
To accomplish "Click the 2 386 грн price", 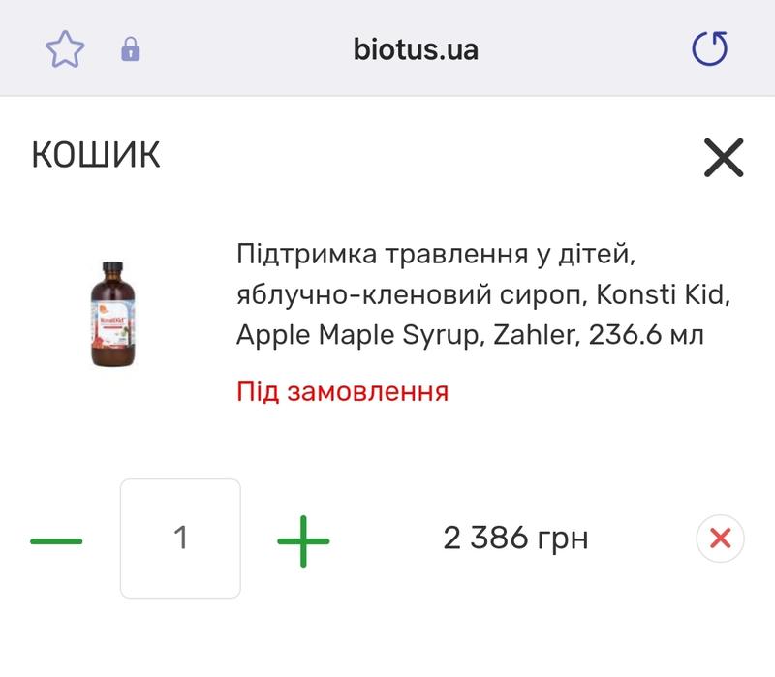I will [x=515, y=539].
